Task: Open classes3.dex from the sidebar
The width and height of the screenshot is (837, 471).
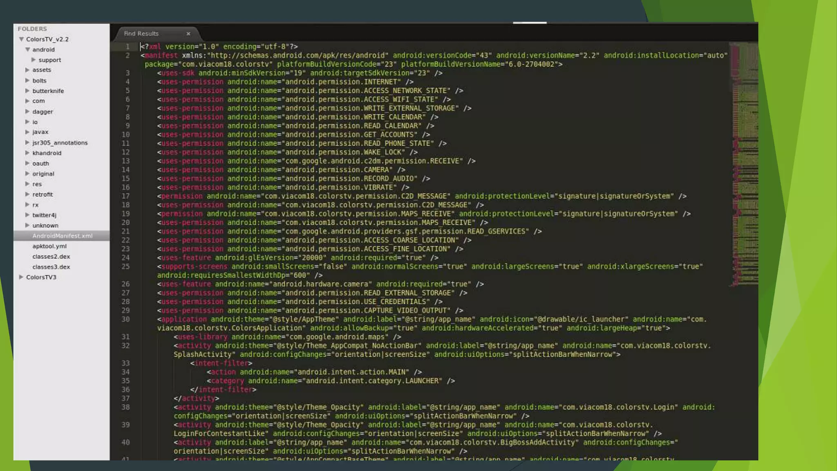Action: pos(51,267)
